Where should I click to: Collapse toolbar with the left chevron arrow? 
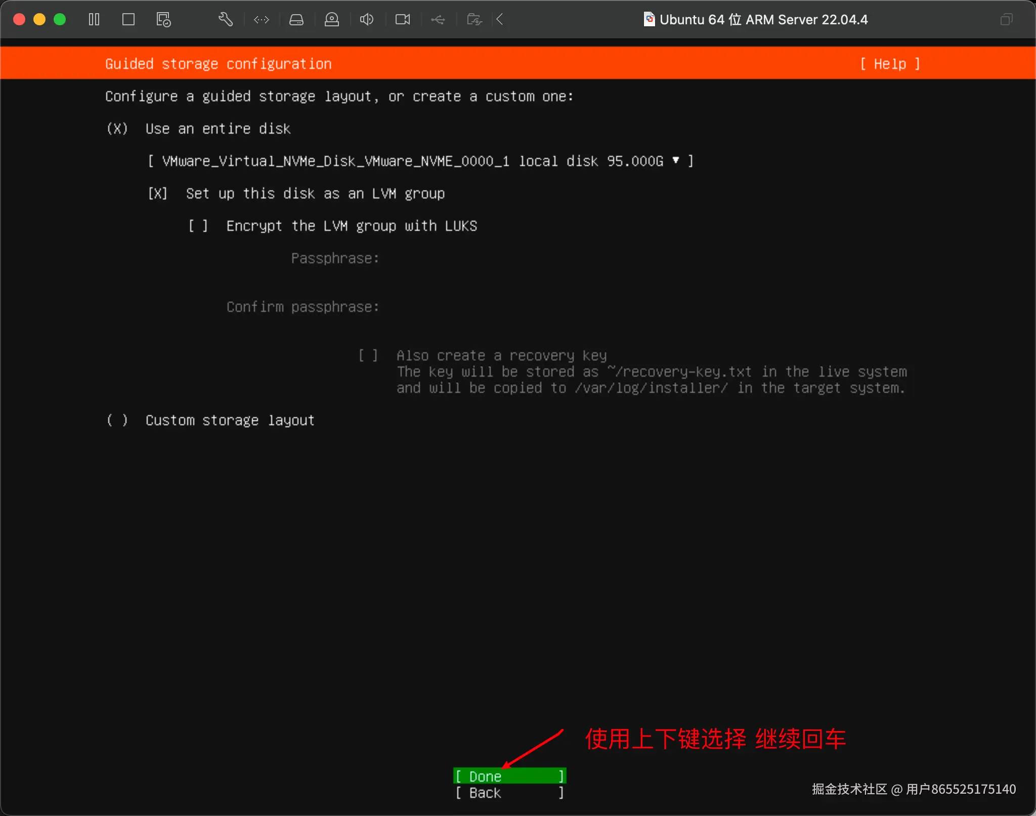500,19
